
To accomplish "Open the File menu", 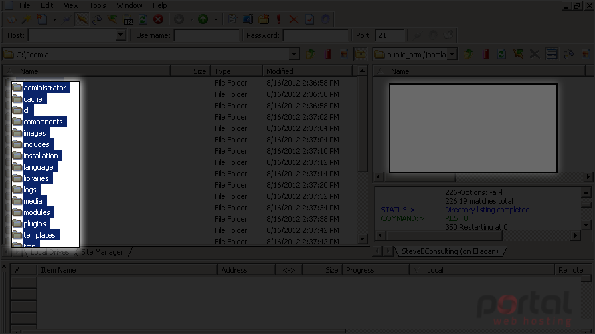I will [x=25, y=5].
